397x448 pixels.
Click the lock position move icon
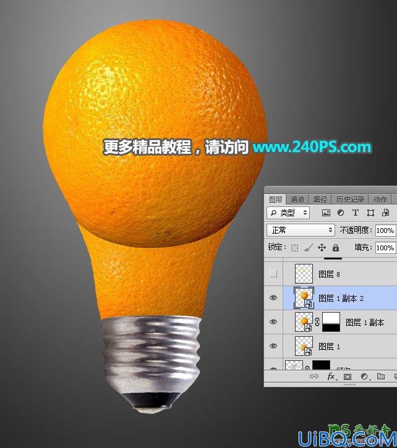point(322,247)
